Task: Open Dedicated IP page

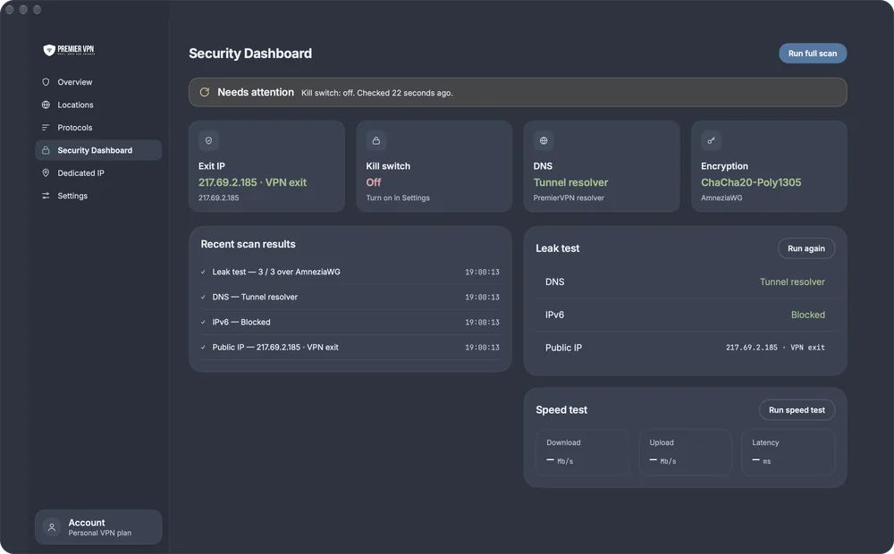Action: (x=98, y=172)
